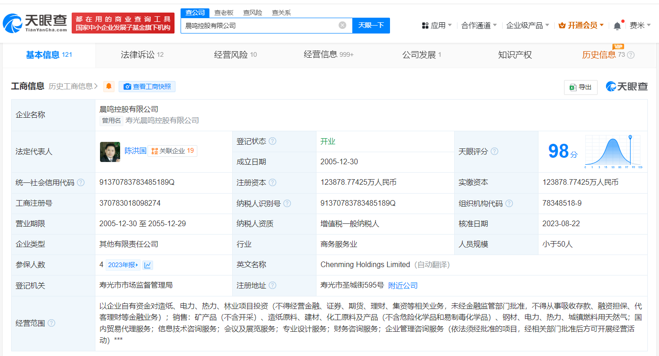659x356 pixels.
Task: Clear the search box with the X icon
Action: click(342, 25)
